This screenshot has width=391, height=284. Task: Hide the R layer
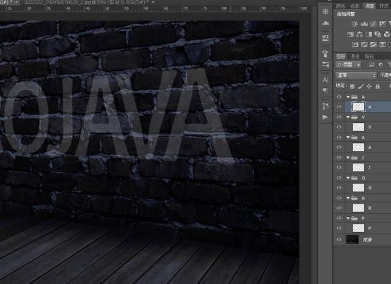(339, 208)
